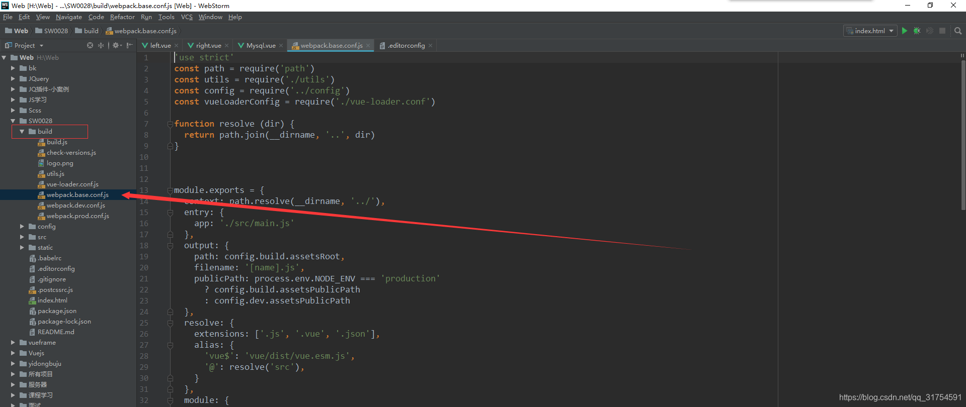The image size is (966, 407).
Task: Close the right.vue editor tab
Action: tap(226, 46)
